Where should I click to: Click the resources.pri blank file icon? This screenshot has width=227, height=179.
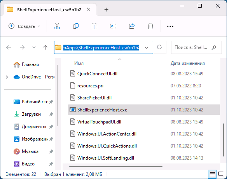(73, 85)
